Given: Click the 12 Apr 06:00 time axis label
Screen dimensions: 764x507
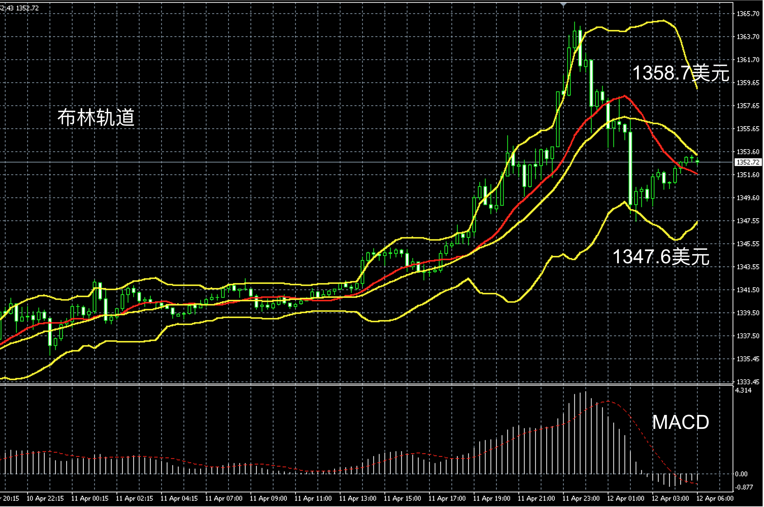Looking at the screenshot, I should 715,498.
